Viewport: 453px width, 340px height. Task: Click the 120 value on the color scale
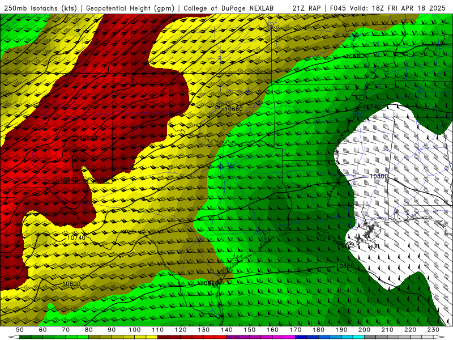click(181, 330)
